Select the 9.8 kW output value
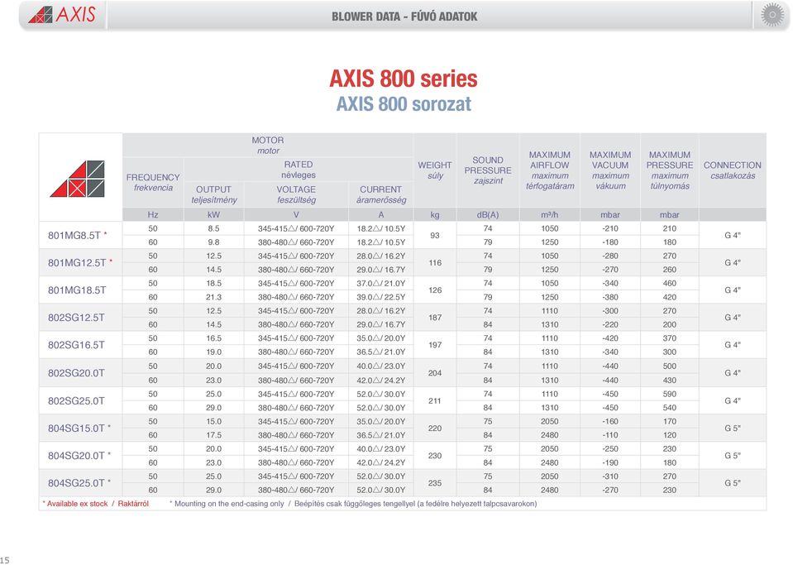Image resolution: width=793 pixels, height=565 pixels. coord(213,242)
